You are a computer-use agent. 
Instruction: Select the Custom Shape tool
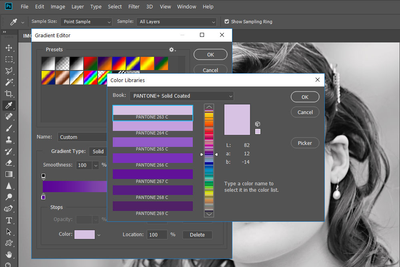click(9, 243)
